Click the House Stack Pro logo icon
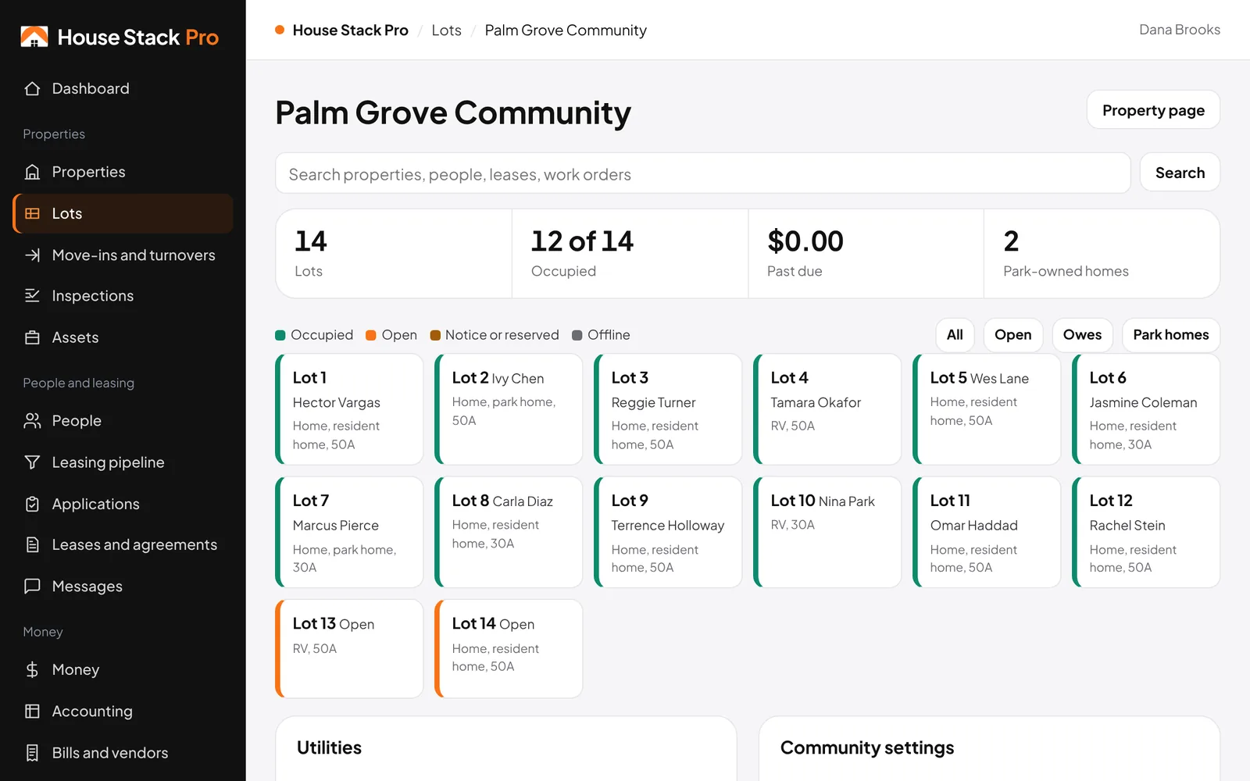Image resolution: width=1250 pixels, height=781 pixels. pyautogui.click(x=34, y=37)
